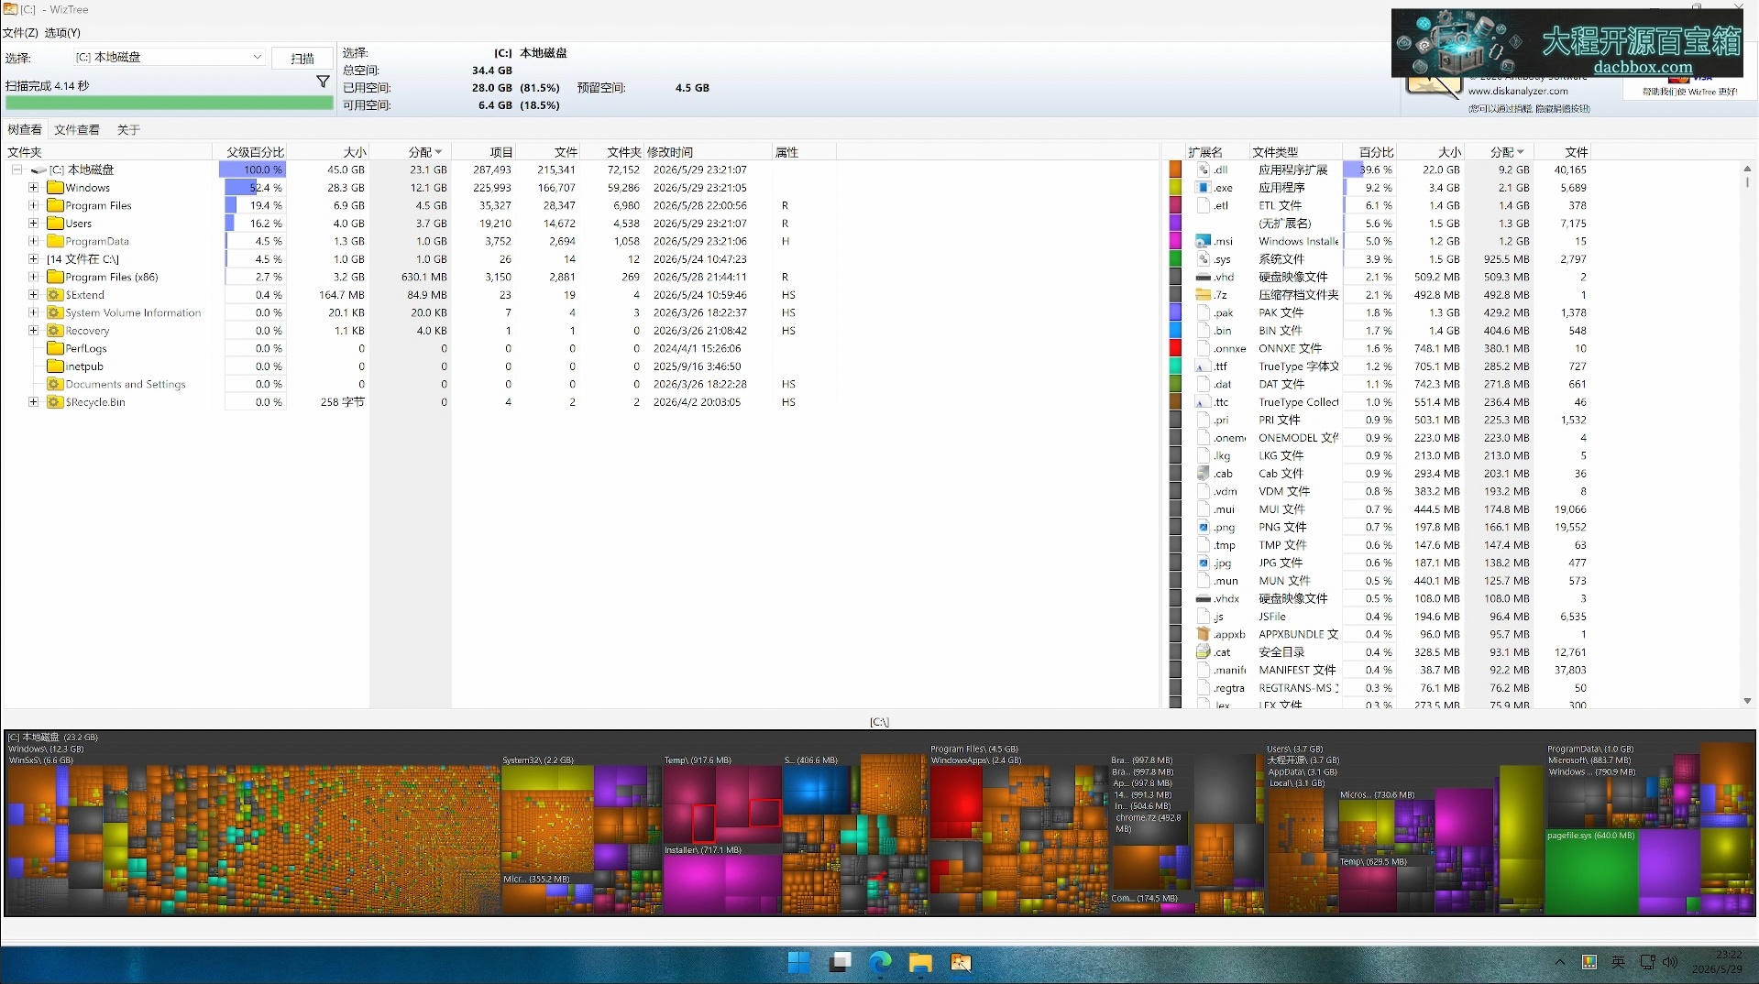This screenshot has width=1759, height=984.
Task: Click the WizTree taskbar icon
Action: tap(961, 962)
